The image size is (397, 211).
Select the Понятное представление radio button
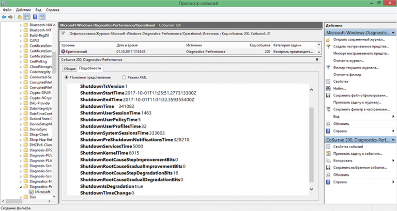pyautogui.click(x=66, y=77)
